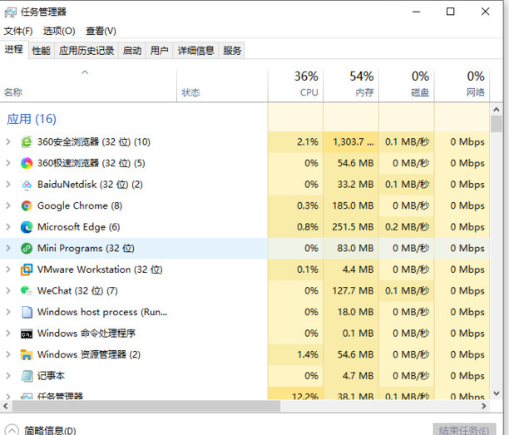This screenshot has width=509, height=435.
Task: Click the horizontal scrollbar left arrow
Action: (5, 406)
